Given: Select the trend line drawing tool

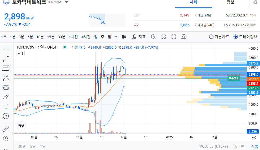Looking at the screenshot, I should pyautogui.click(x=6, y=59).
